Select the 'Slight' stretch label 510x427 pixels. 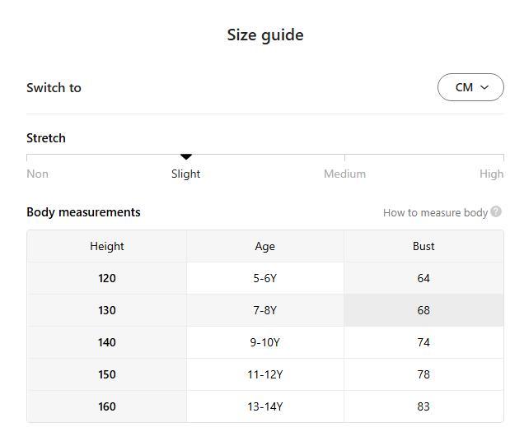(186, 174)
